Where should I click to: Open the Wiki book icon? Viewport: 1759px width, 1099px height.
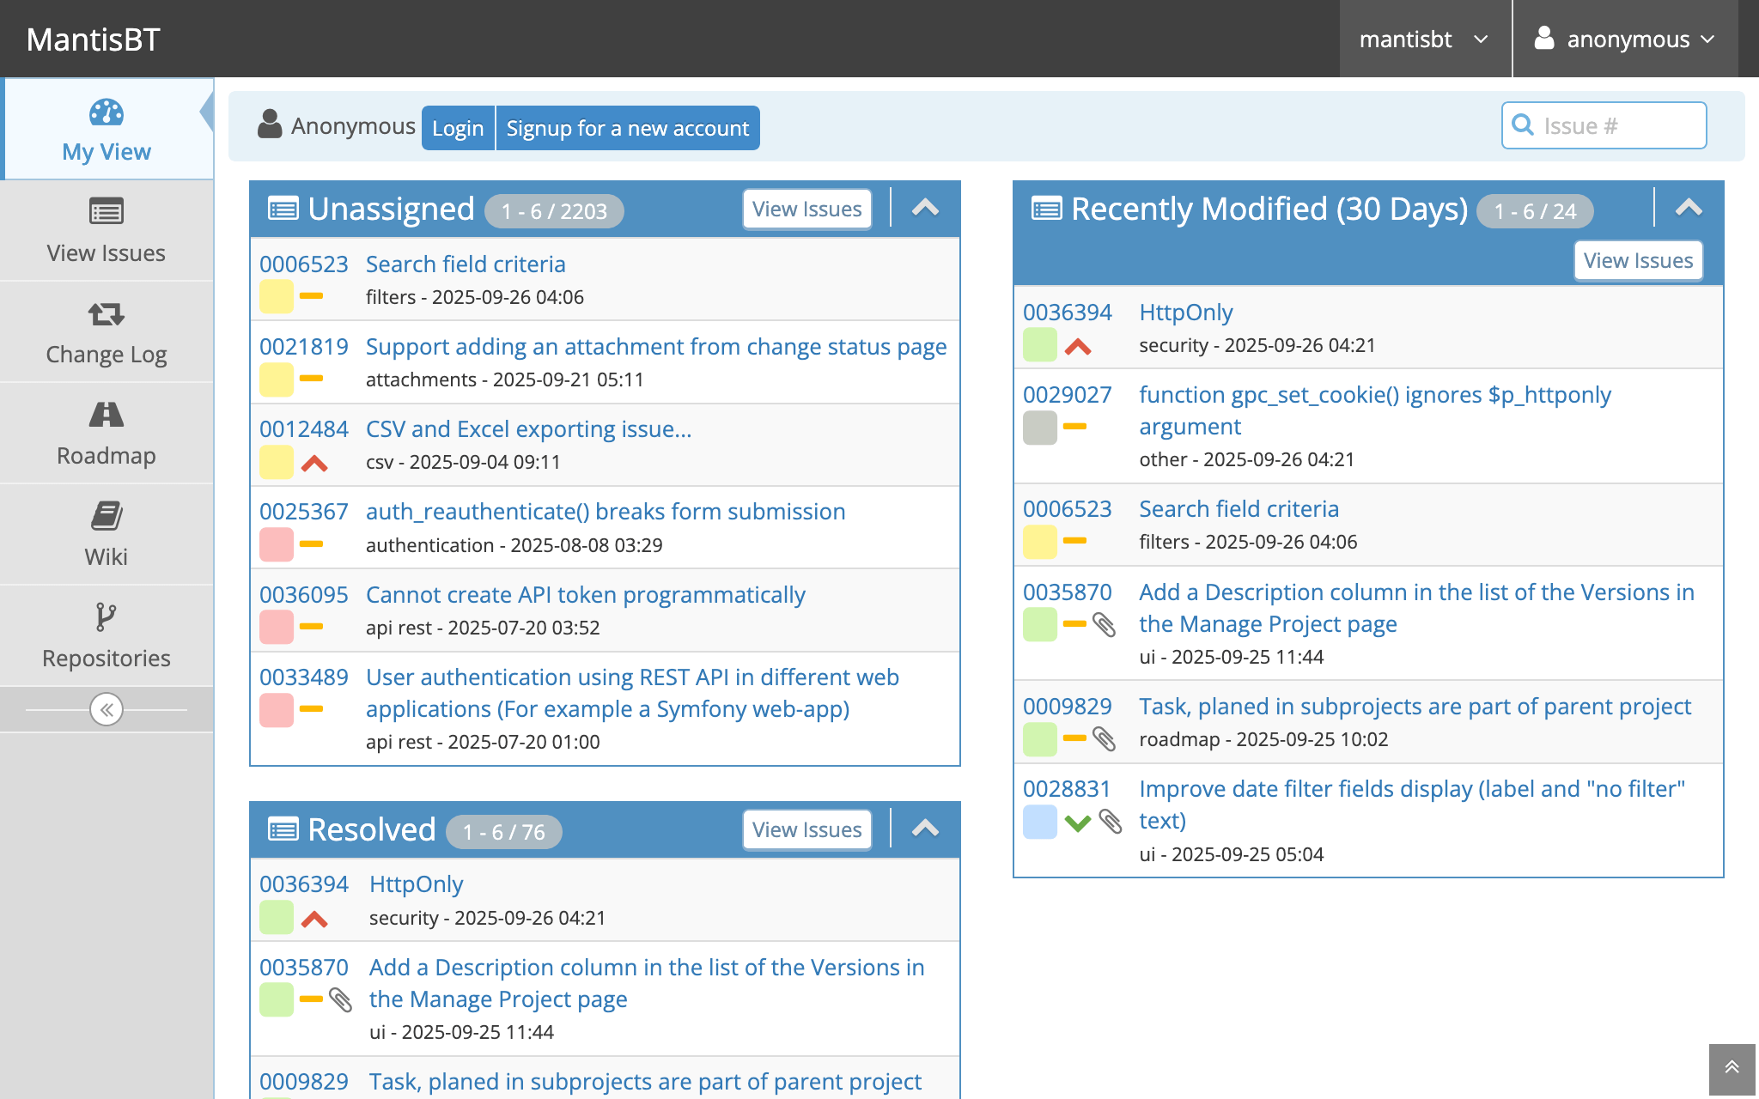(107, 516)
